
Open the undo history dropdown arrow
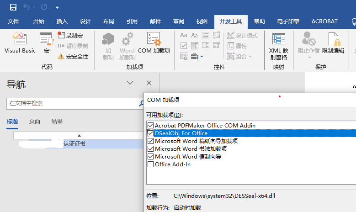(x=34, y=7)
